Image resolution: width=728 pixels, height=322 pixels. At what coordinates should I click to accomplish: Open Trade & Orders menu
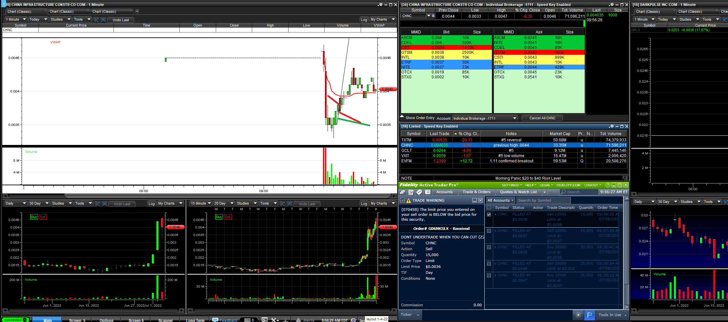click(476, 192)
